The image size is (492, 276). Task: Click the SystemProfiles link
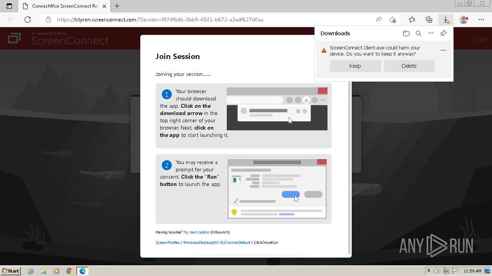tap(168, 243)
